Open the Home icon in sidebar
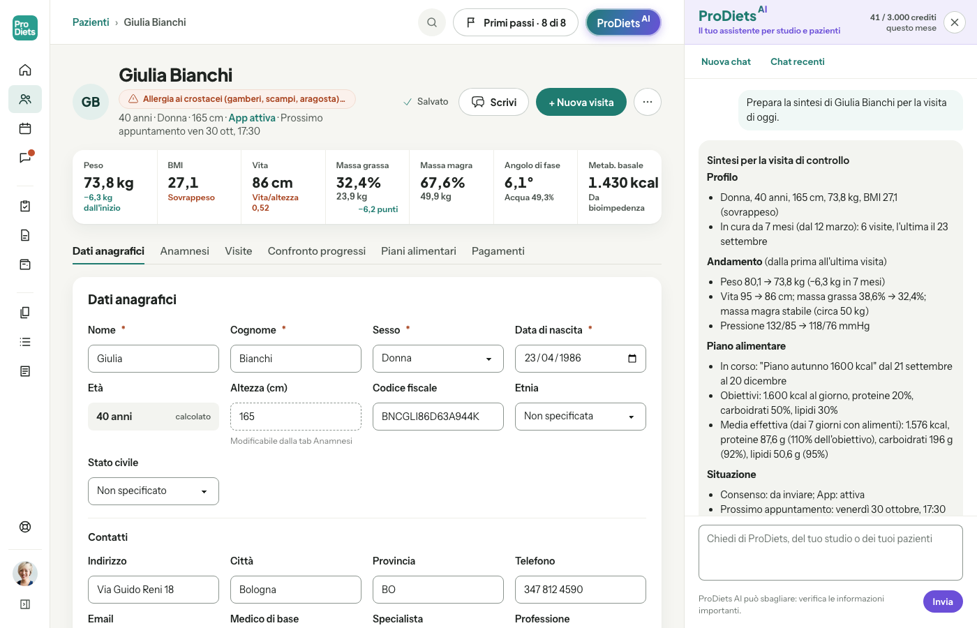977x628 pixels. (x=25, y=70)
